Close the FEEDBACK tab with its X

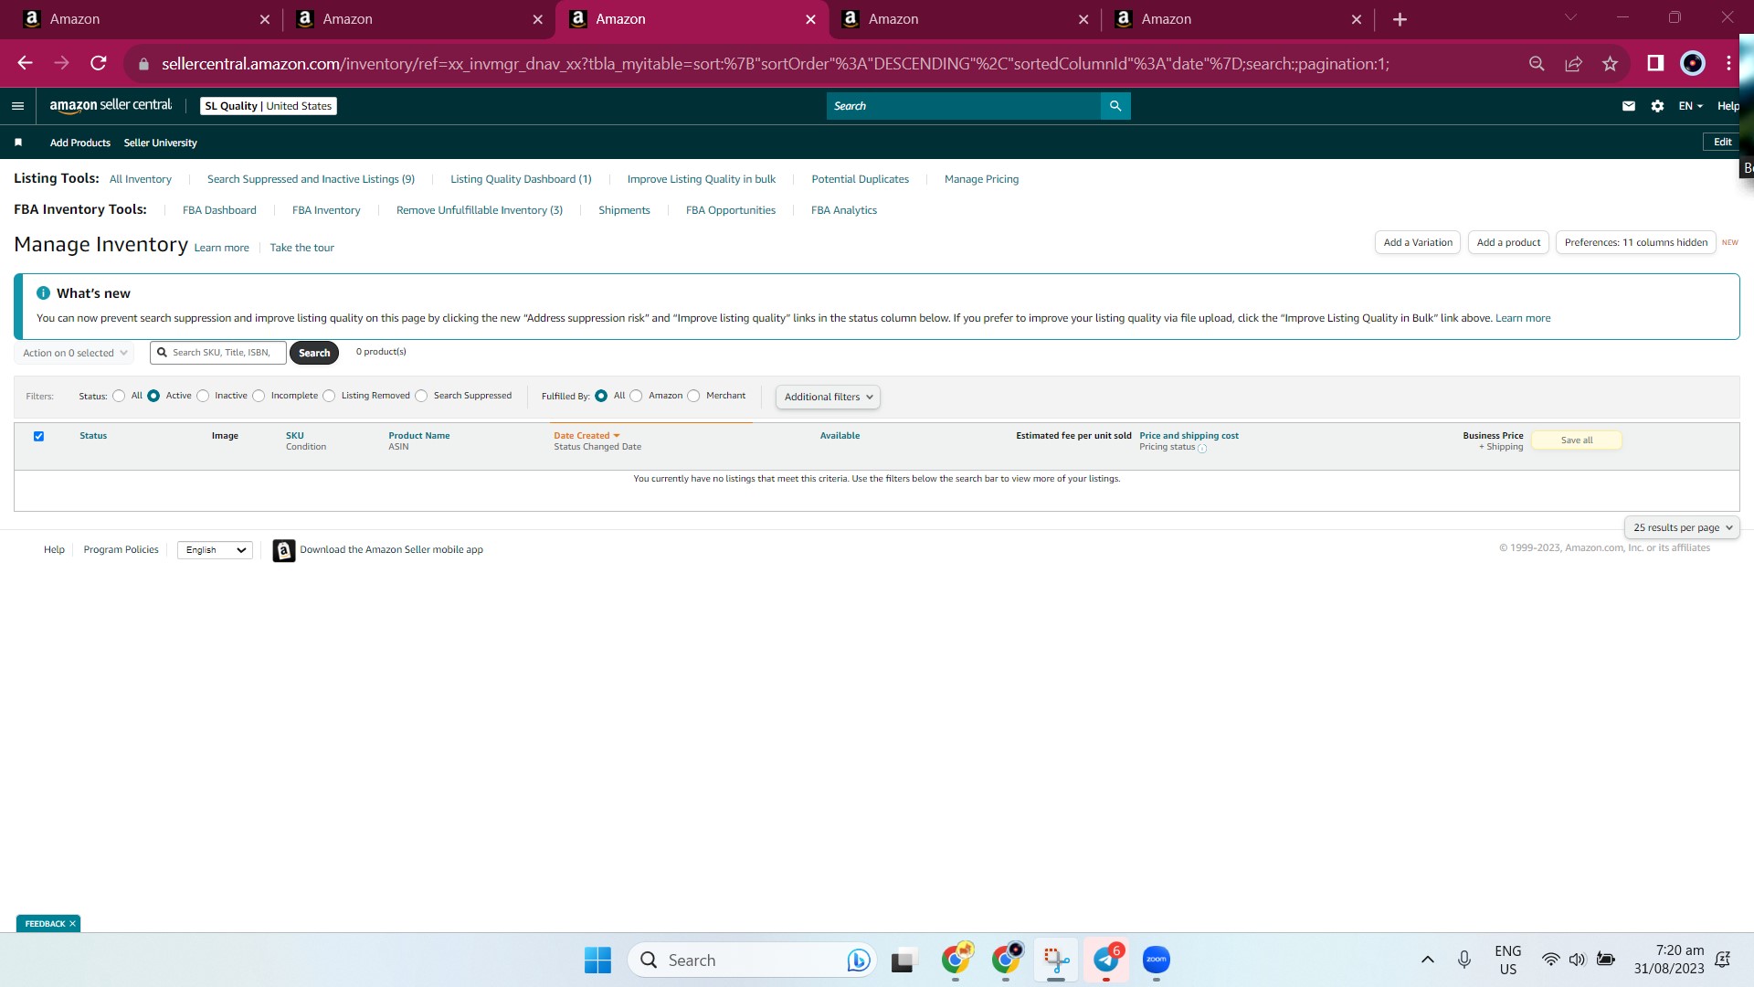72,924
